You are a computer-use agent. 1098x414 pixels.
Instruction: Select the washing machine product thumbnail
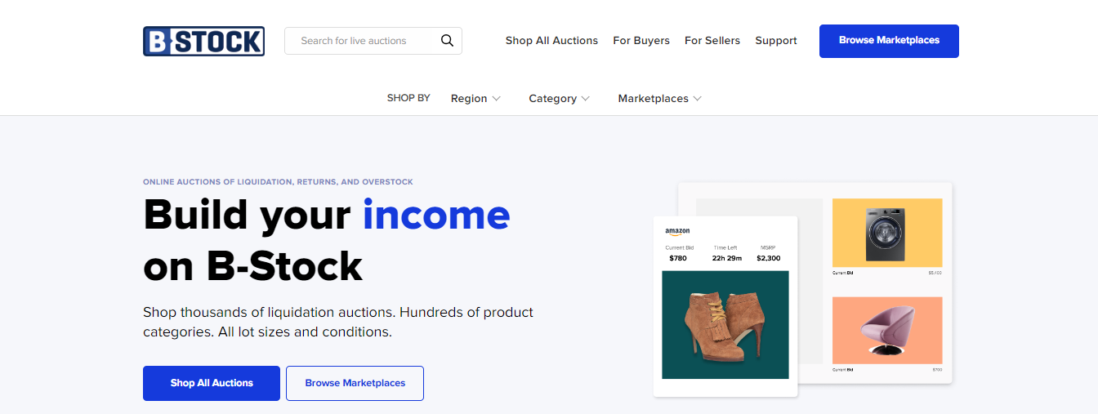pos(887,234)
